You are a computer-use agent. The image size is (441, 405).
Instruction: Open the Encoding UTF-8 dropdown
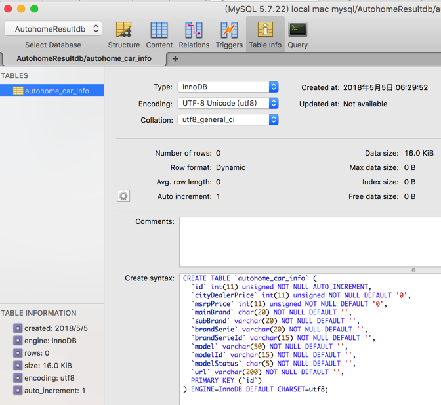[228, 104]
